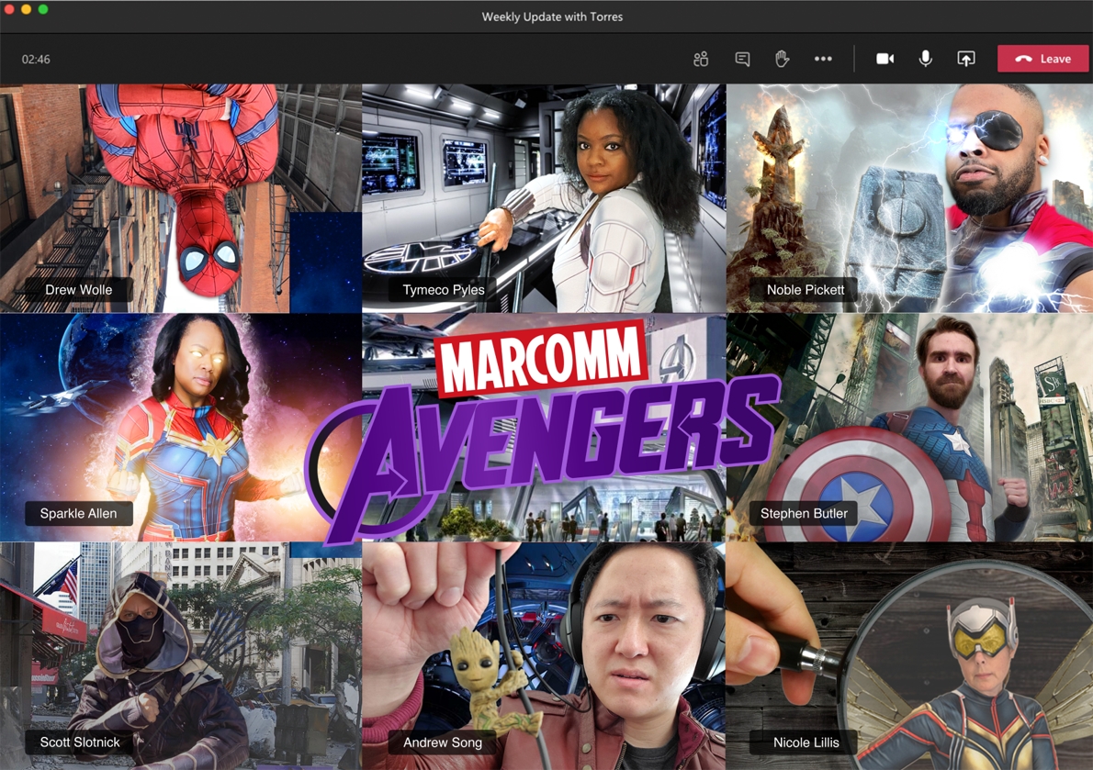The width and height of the screenshot is (1093, 770).
Task: Click the Stephen Butler name label
Action: point(804,513)
